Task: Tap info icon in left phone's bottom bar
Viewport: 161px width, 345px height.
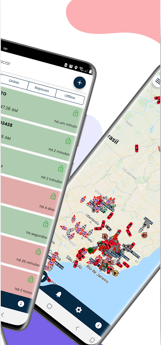Action: tap(21, 304)
